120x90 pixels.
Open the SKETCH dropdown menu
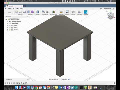pos(20,15)
